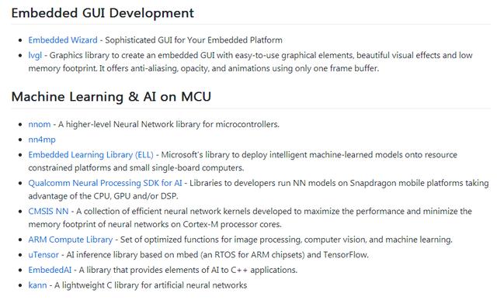Open the EmbededAI link
The width and height of the screenshot is (497, 300).
pyautogui.click(x=50, y=270)
